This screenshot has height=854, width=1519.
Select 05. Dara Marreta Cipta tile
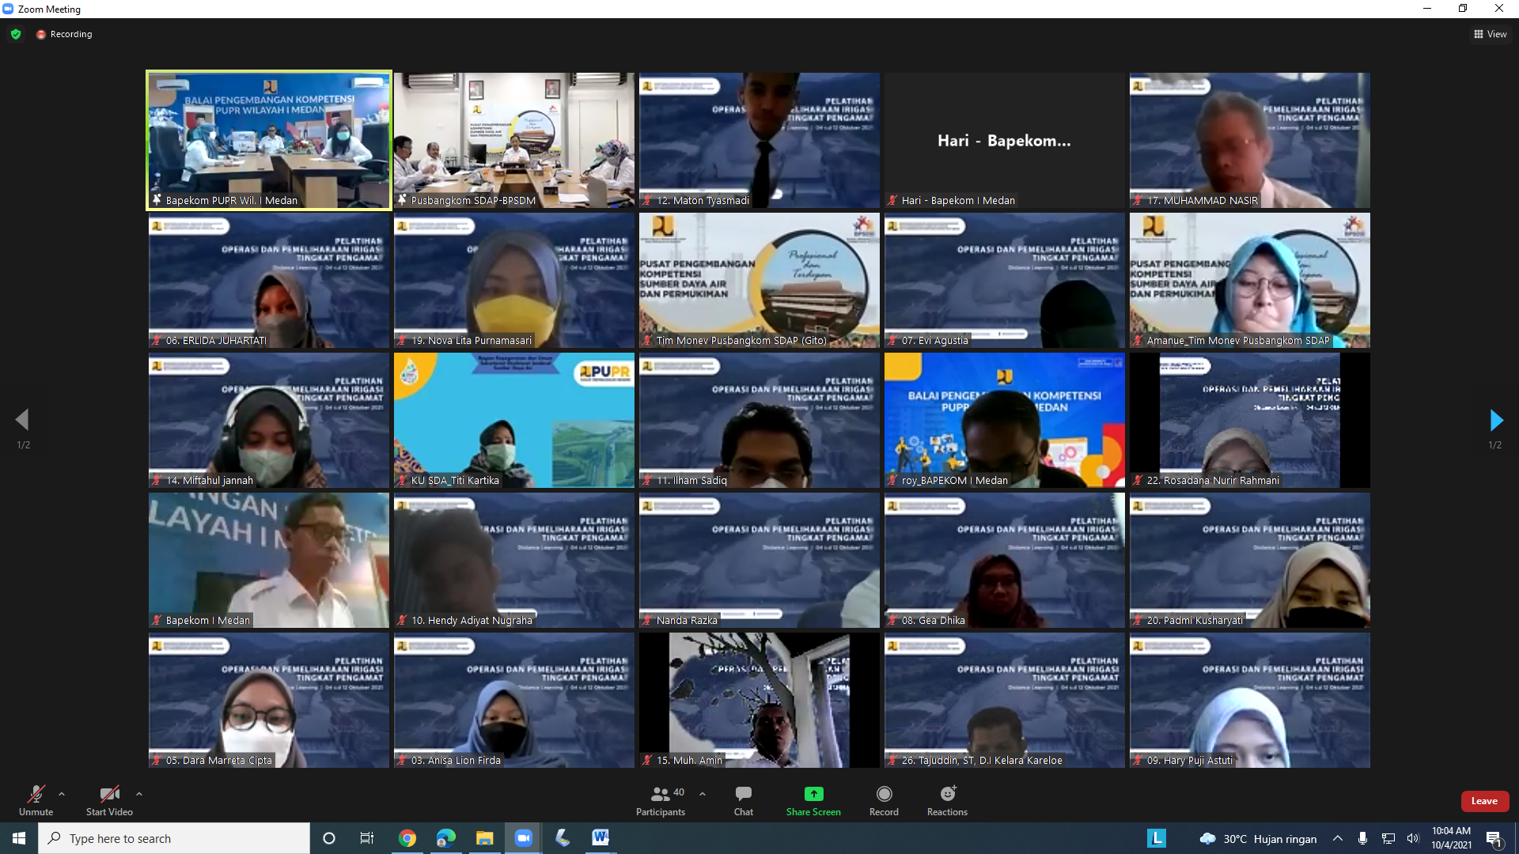pos(269,700)
